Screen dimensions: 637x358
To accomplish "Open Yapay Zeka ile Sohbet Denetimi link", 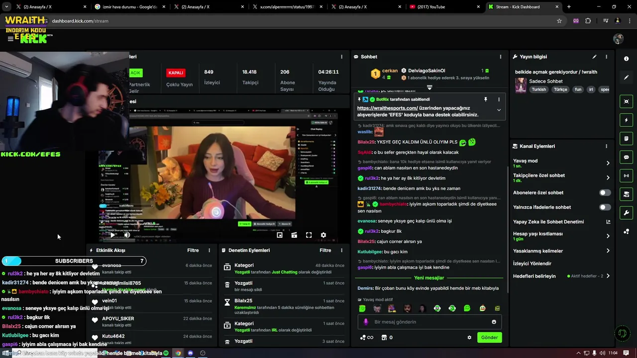I will 561,222.
